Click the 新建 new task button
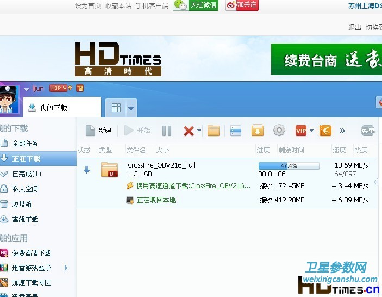The image size is (382, 297). pyautogui.click(x=98, y=131)
